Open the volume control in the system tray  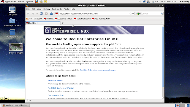tap(140, 1)
